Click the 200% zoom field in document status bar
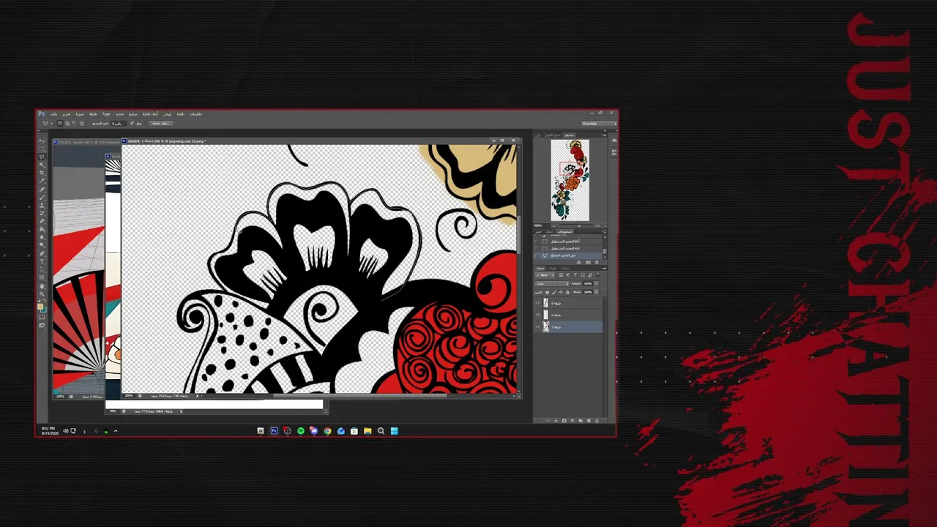The height and width of the screenshot is (527, 937). coord(130,396)
